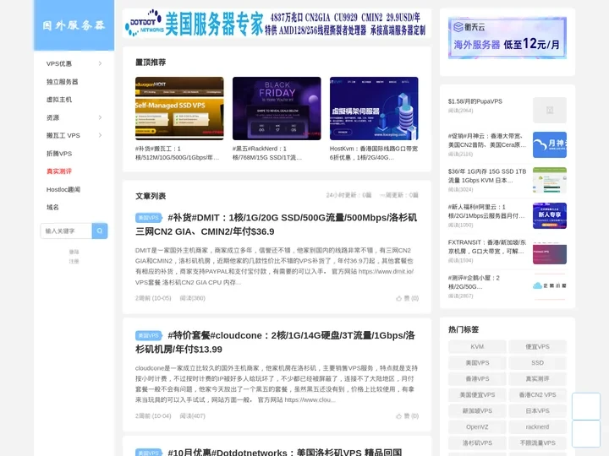Select the 新加坡VPS tag

(477, 410)
